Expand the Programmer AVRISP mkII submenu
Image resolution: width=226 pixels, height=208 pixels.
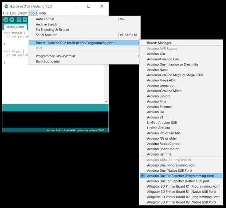tap(84, 56)
